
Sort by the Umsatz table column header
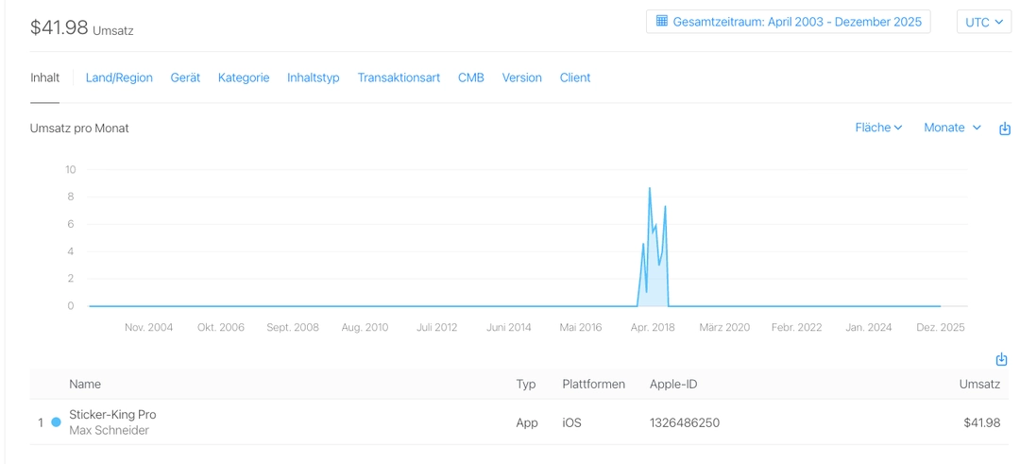[x=979, y=384]
